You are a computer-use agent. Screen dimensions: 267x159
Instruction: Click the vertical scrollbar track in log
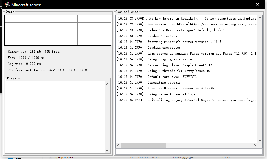coord(260,79)
